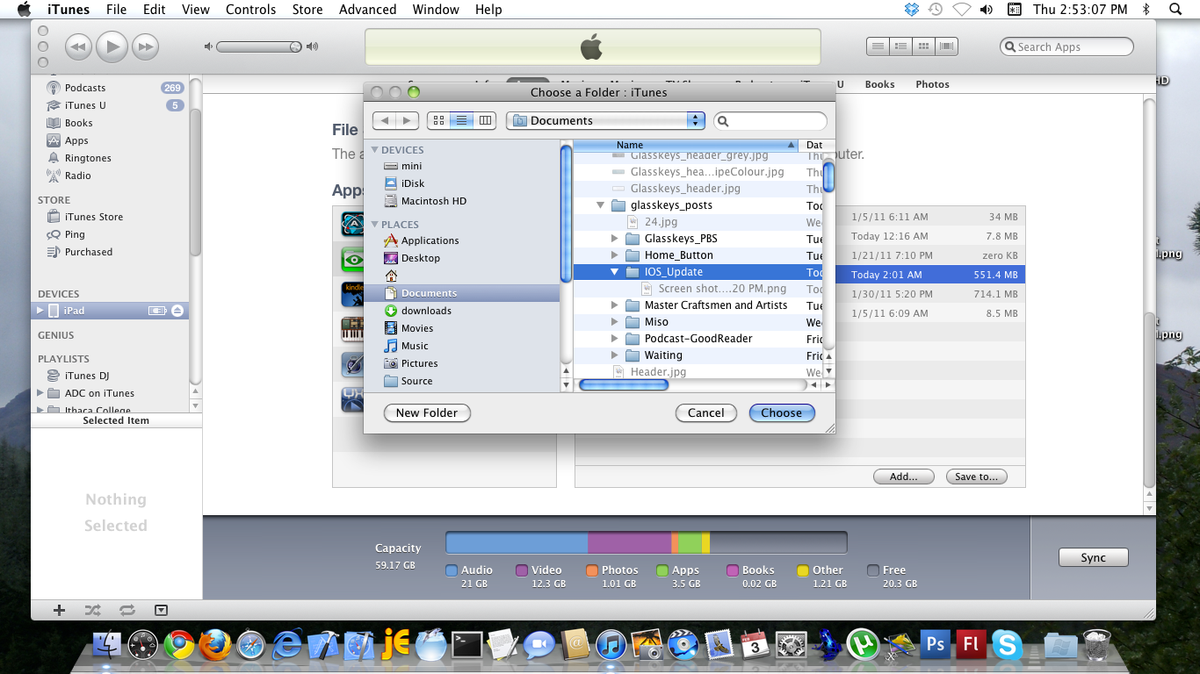This screenshot has width=1200, height=674.
Task: Collapse the IOS_Update folder
Action: [615, 272]
